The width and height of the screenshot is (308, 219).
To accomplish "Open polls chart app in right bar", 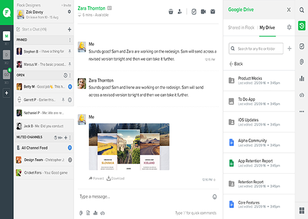I will tap(301, 78).
